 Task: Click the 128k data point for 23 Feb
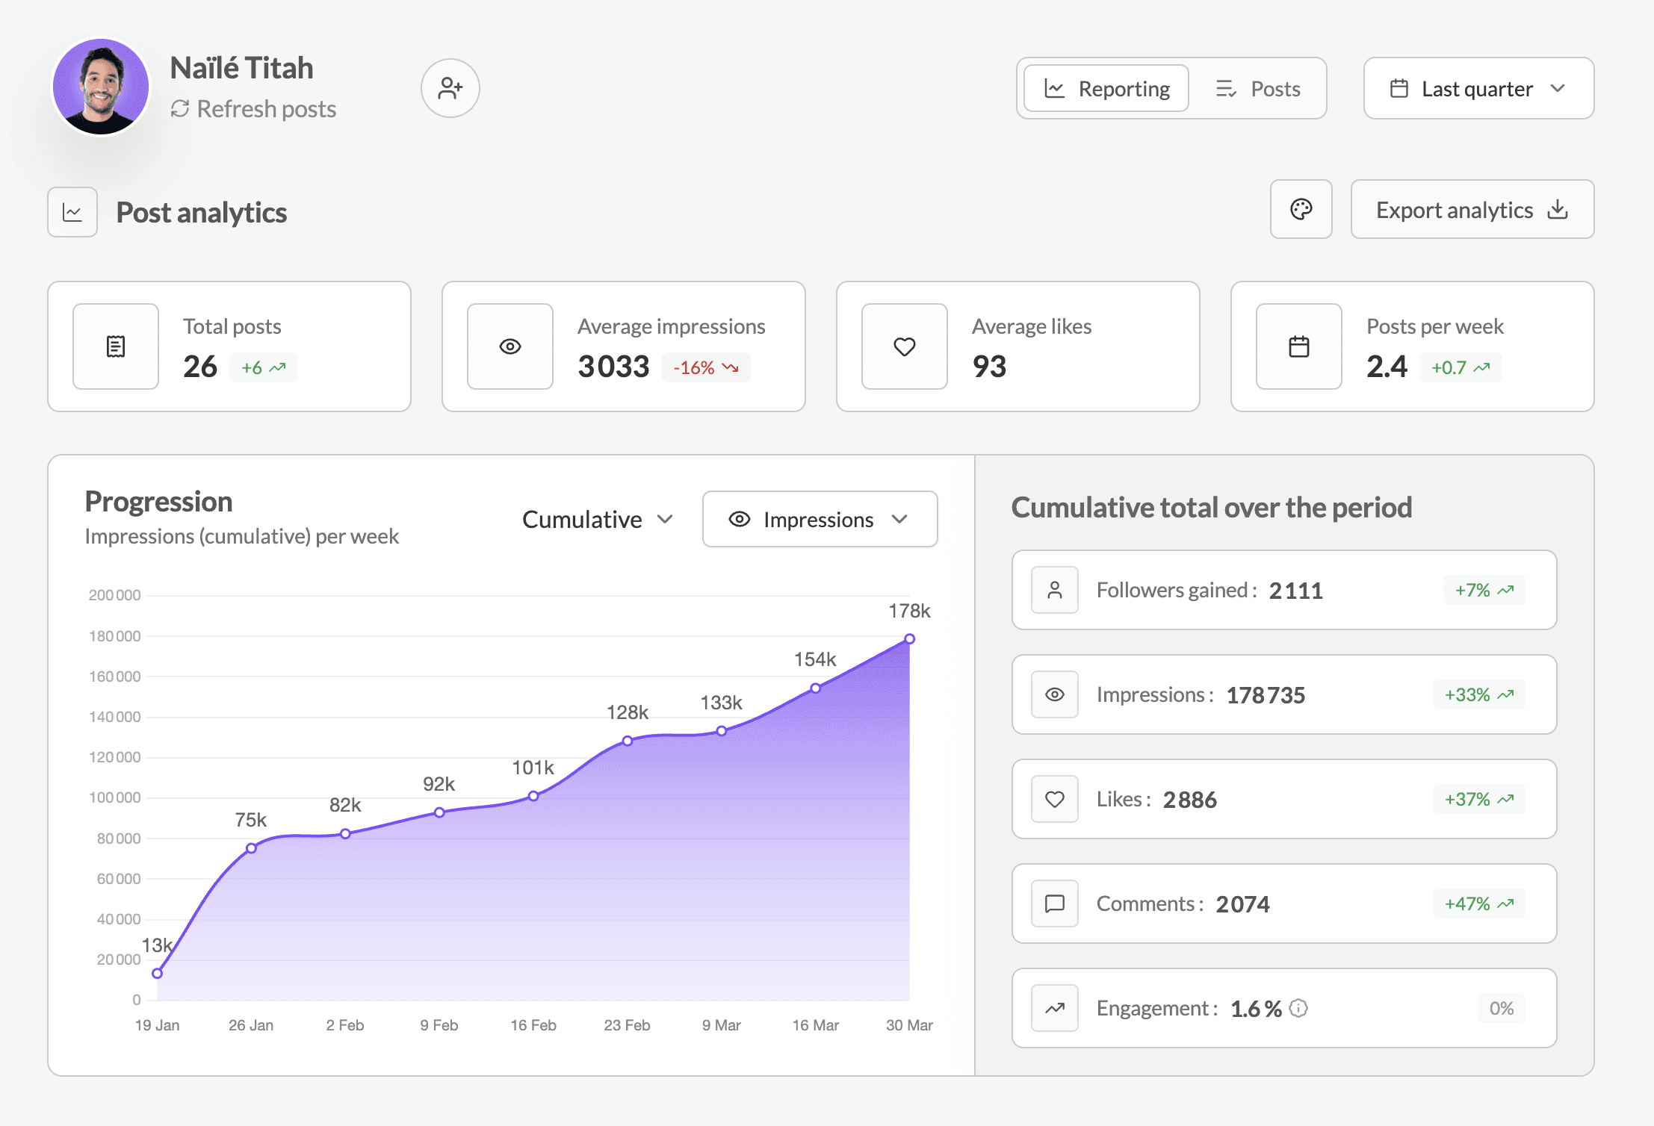[628, 741]
